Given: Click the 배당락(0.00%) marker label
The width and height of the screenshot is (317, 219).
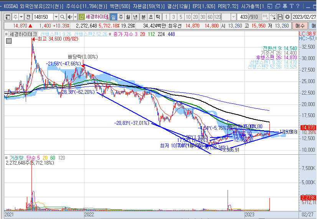Looking at the screenshot, I should 83,57.
